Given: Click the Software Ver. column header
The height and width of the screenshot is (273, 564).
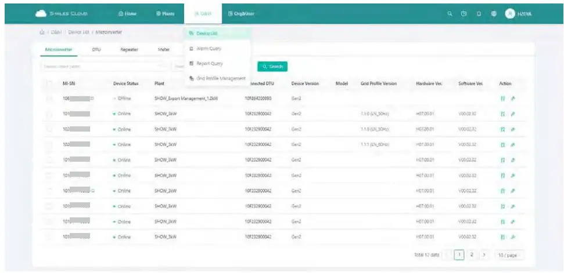Looking at the screenshot, I should pyautogui.click(x=470, y=83).
